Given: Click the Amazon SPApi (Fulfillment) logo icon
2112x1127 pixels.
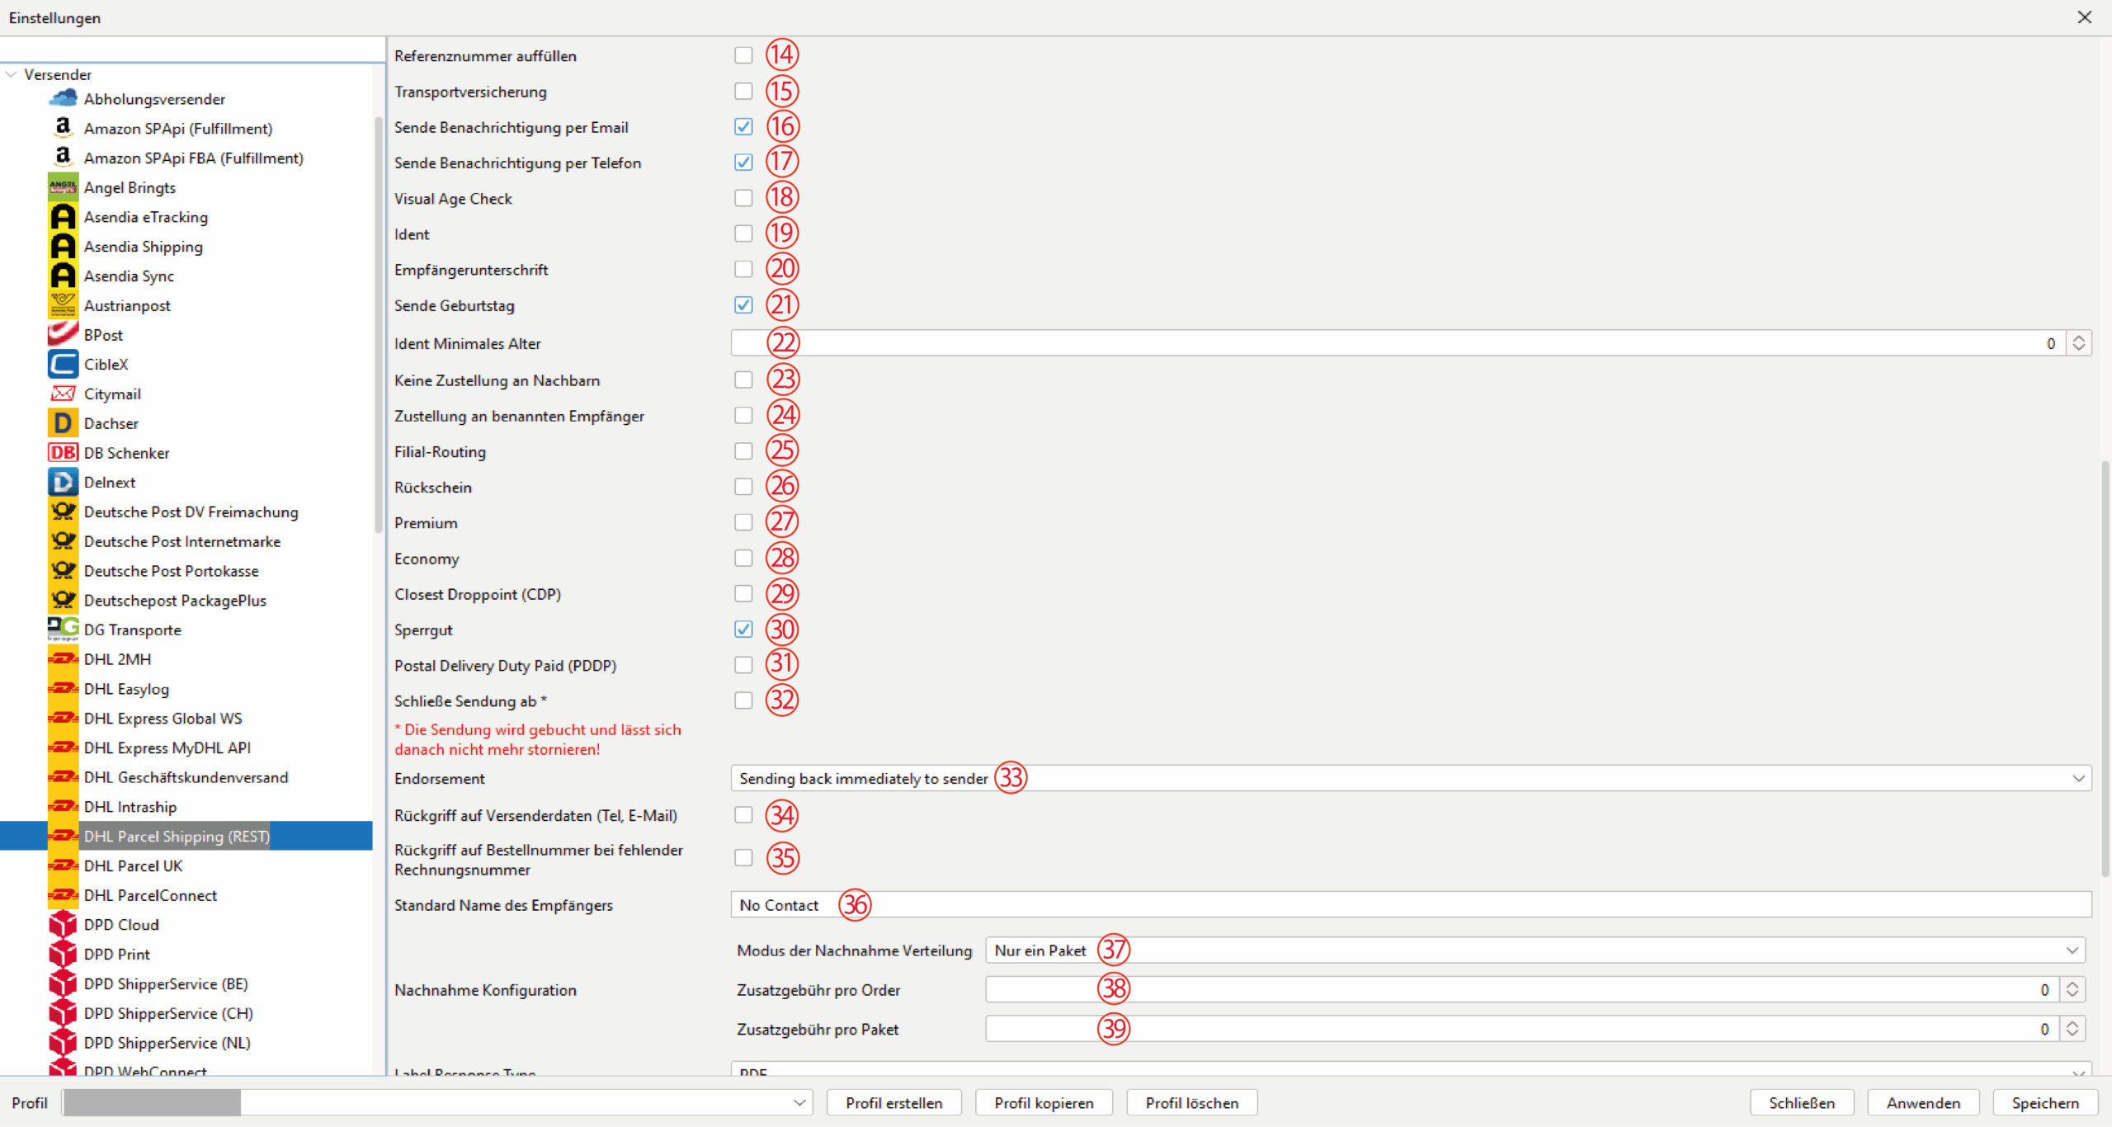Looking at the screenshot, I should 63,128.
